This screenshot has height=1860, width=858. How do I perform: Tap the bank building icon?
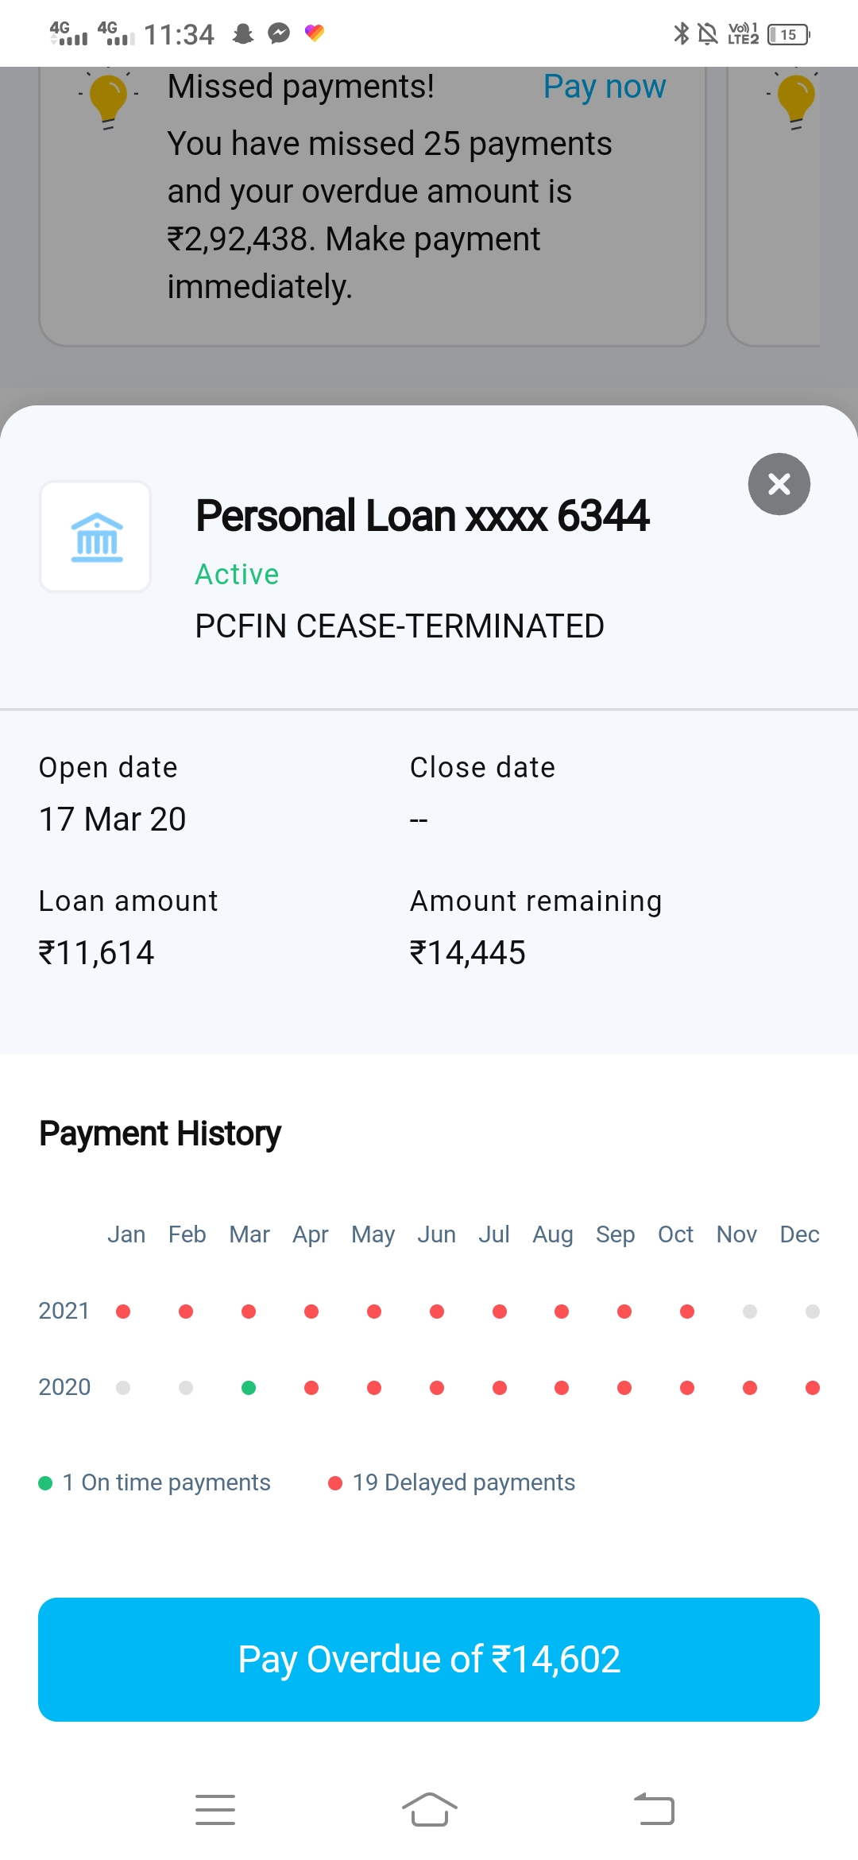96,537
